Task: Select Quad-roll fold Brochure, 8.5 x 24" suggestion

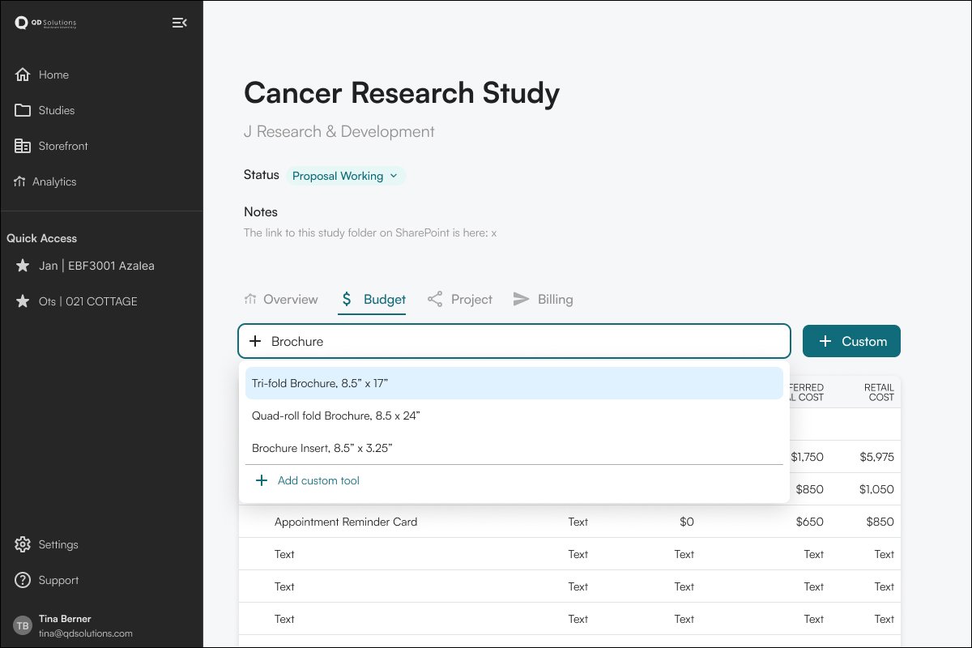Action: click(514, 416)
